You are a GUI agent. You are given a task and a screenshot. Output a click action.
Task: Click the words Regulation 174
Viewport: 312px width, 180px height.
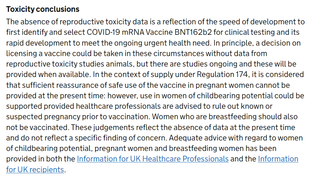tap(223, 75)
